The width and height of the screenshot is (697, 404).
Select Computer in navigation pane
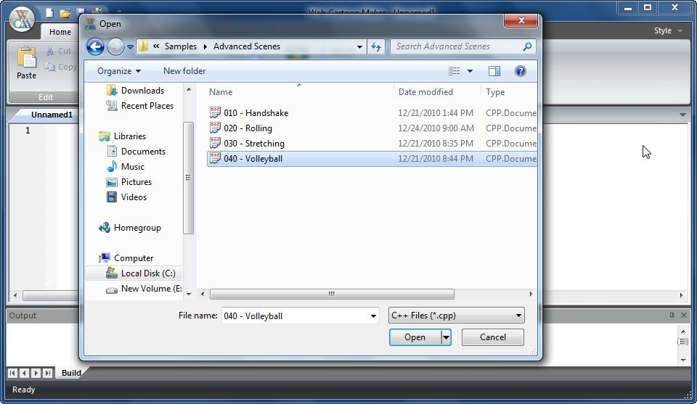134,258
